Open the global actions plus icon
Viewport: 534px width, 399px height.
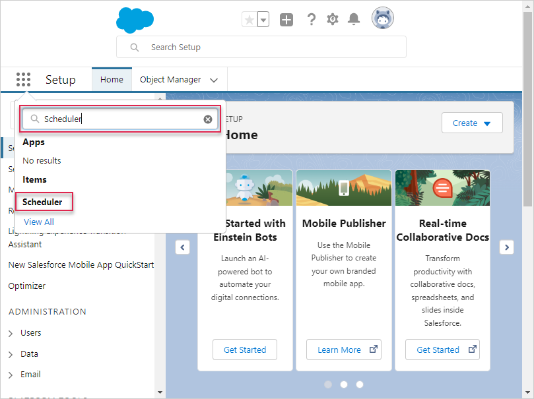click(286, 20)
